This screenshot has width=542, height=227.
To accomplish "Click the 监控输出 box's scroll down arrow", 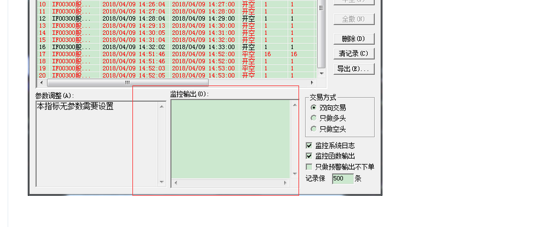I will pos(295,174).
